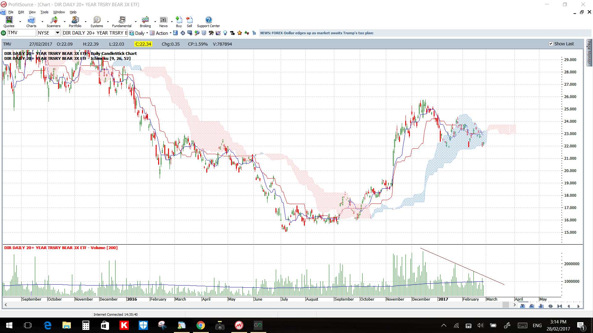Image resolution: width=593 pixels, height=333 pixels.
Task: Expand the Fundamental dropdown arrow
Action: click(x=136, y=22)
